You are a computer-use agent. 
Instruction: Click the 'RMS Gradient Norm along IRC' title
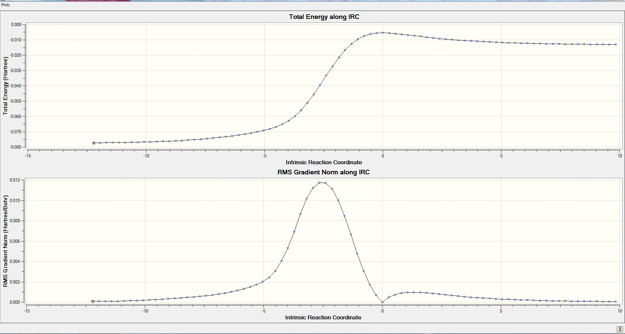(x=323, y=172)
